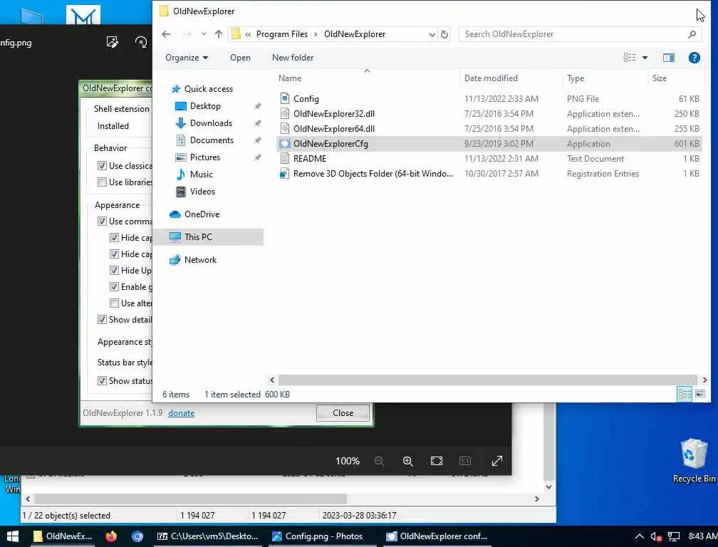Open the Organize dropdown menu
The image size is (718, 547).
point(187,58)
